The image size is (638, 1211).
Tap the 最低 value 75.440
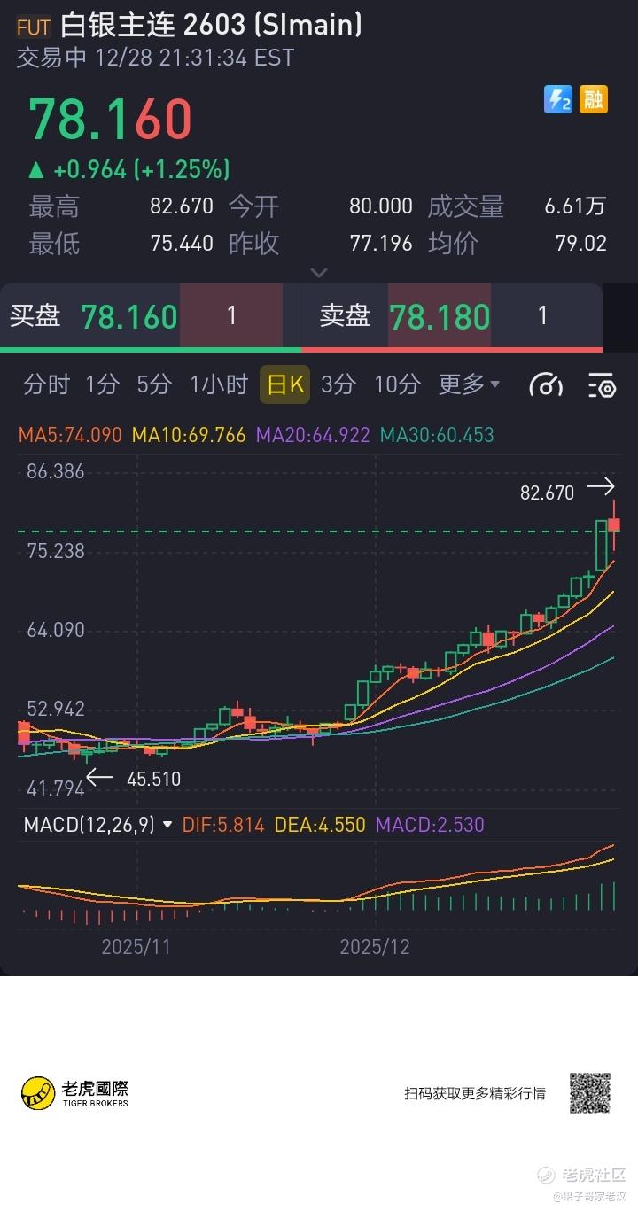[182, 244]
